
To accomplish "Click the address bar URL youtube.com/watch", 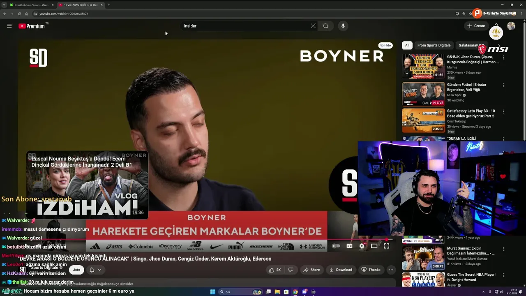I will click(64, 14).
